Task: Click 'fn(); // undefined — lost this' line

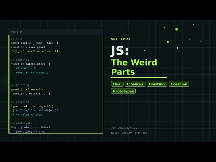Action: tap(35, 51)
